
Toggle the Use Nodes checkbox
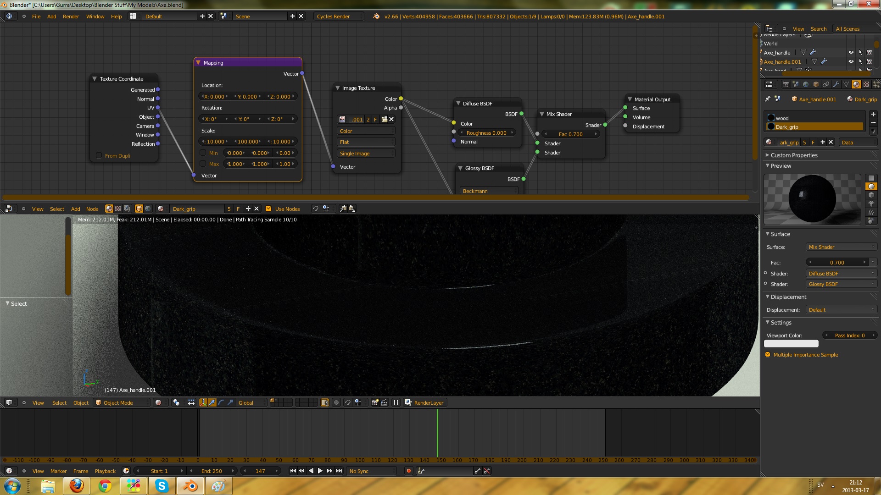point(268,209)
